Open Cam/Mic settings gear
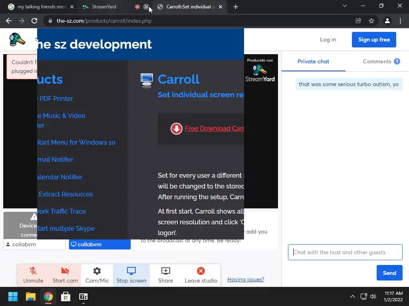Image resolution: width=409 pixels, height=306 pixels. (97, 275)
